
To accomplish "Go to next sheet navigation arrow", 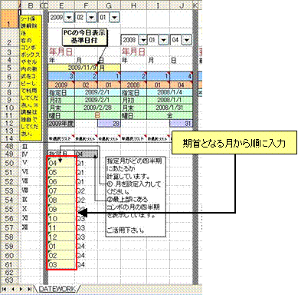I will (x=21, y=289).
